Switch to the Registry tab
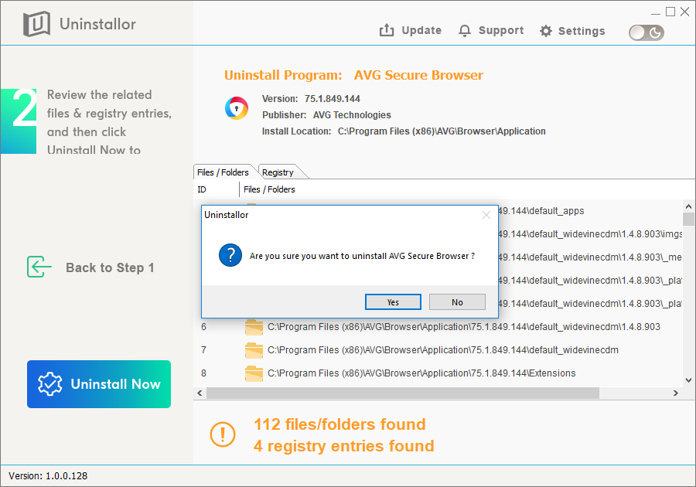 click(x=278, y=172)
